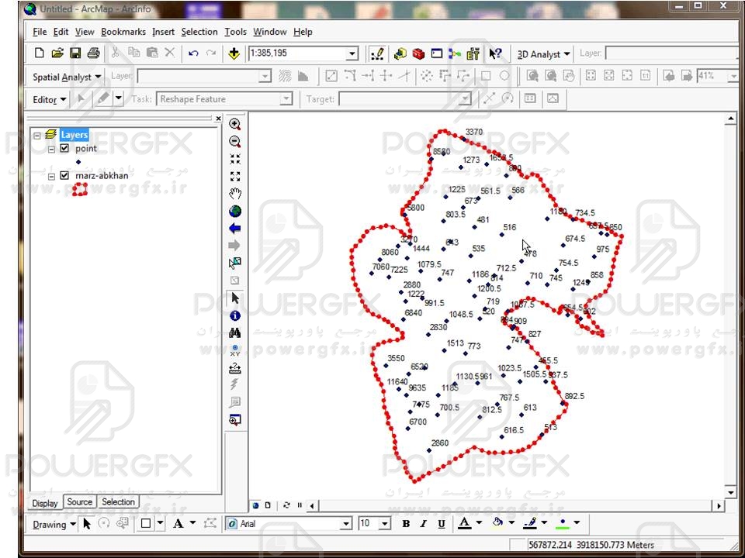745x558 pixels.
Task: Open the Bookmarks menu
Action: [123, 32]
